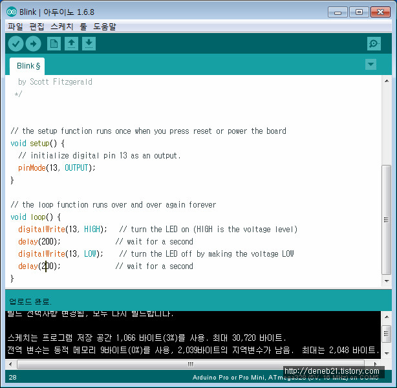
Task: Click comment about loop function runs forever
Action: tap(113, 204)
